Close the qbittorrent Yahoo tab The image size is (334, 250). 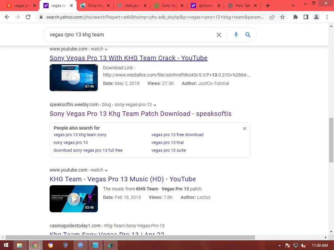pyautogui.click(x=219, y=6)
